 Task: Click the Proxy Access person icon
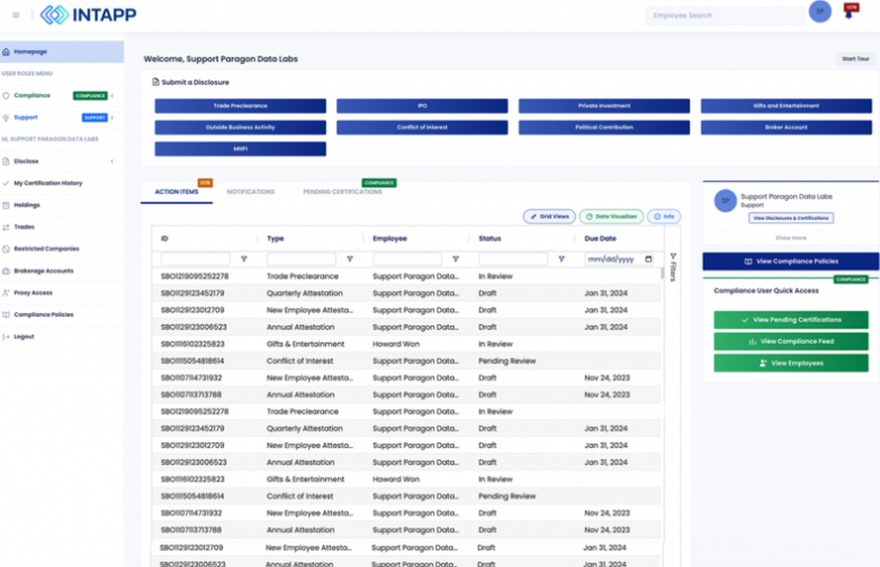pos(6,293)
